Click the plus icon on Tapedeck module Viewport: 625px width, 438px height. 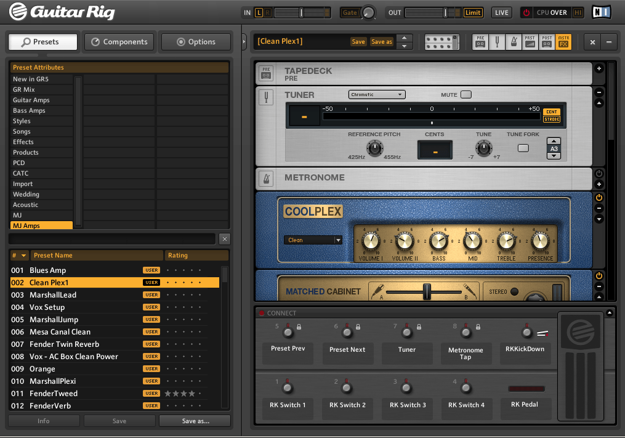599,68
